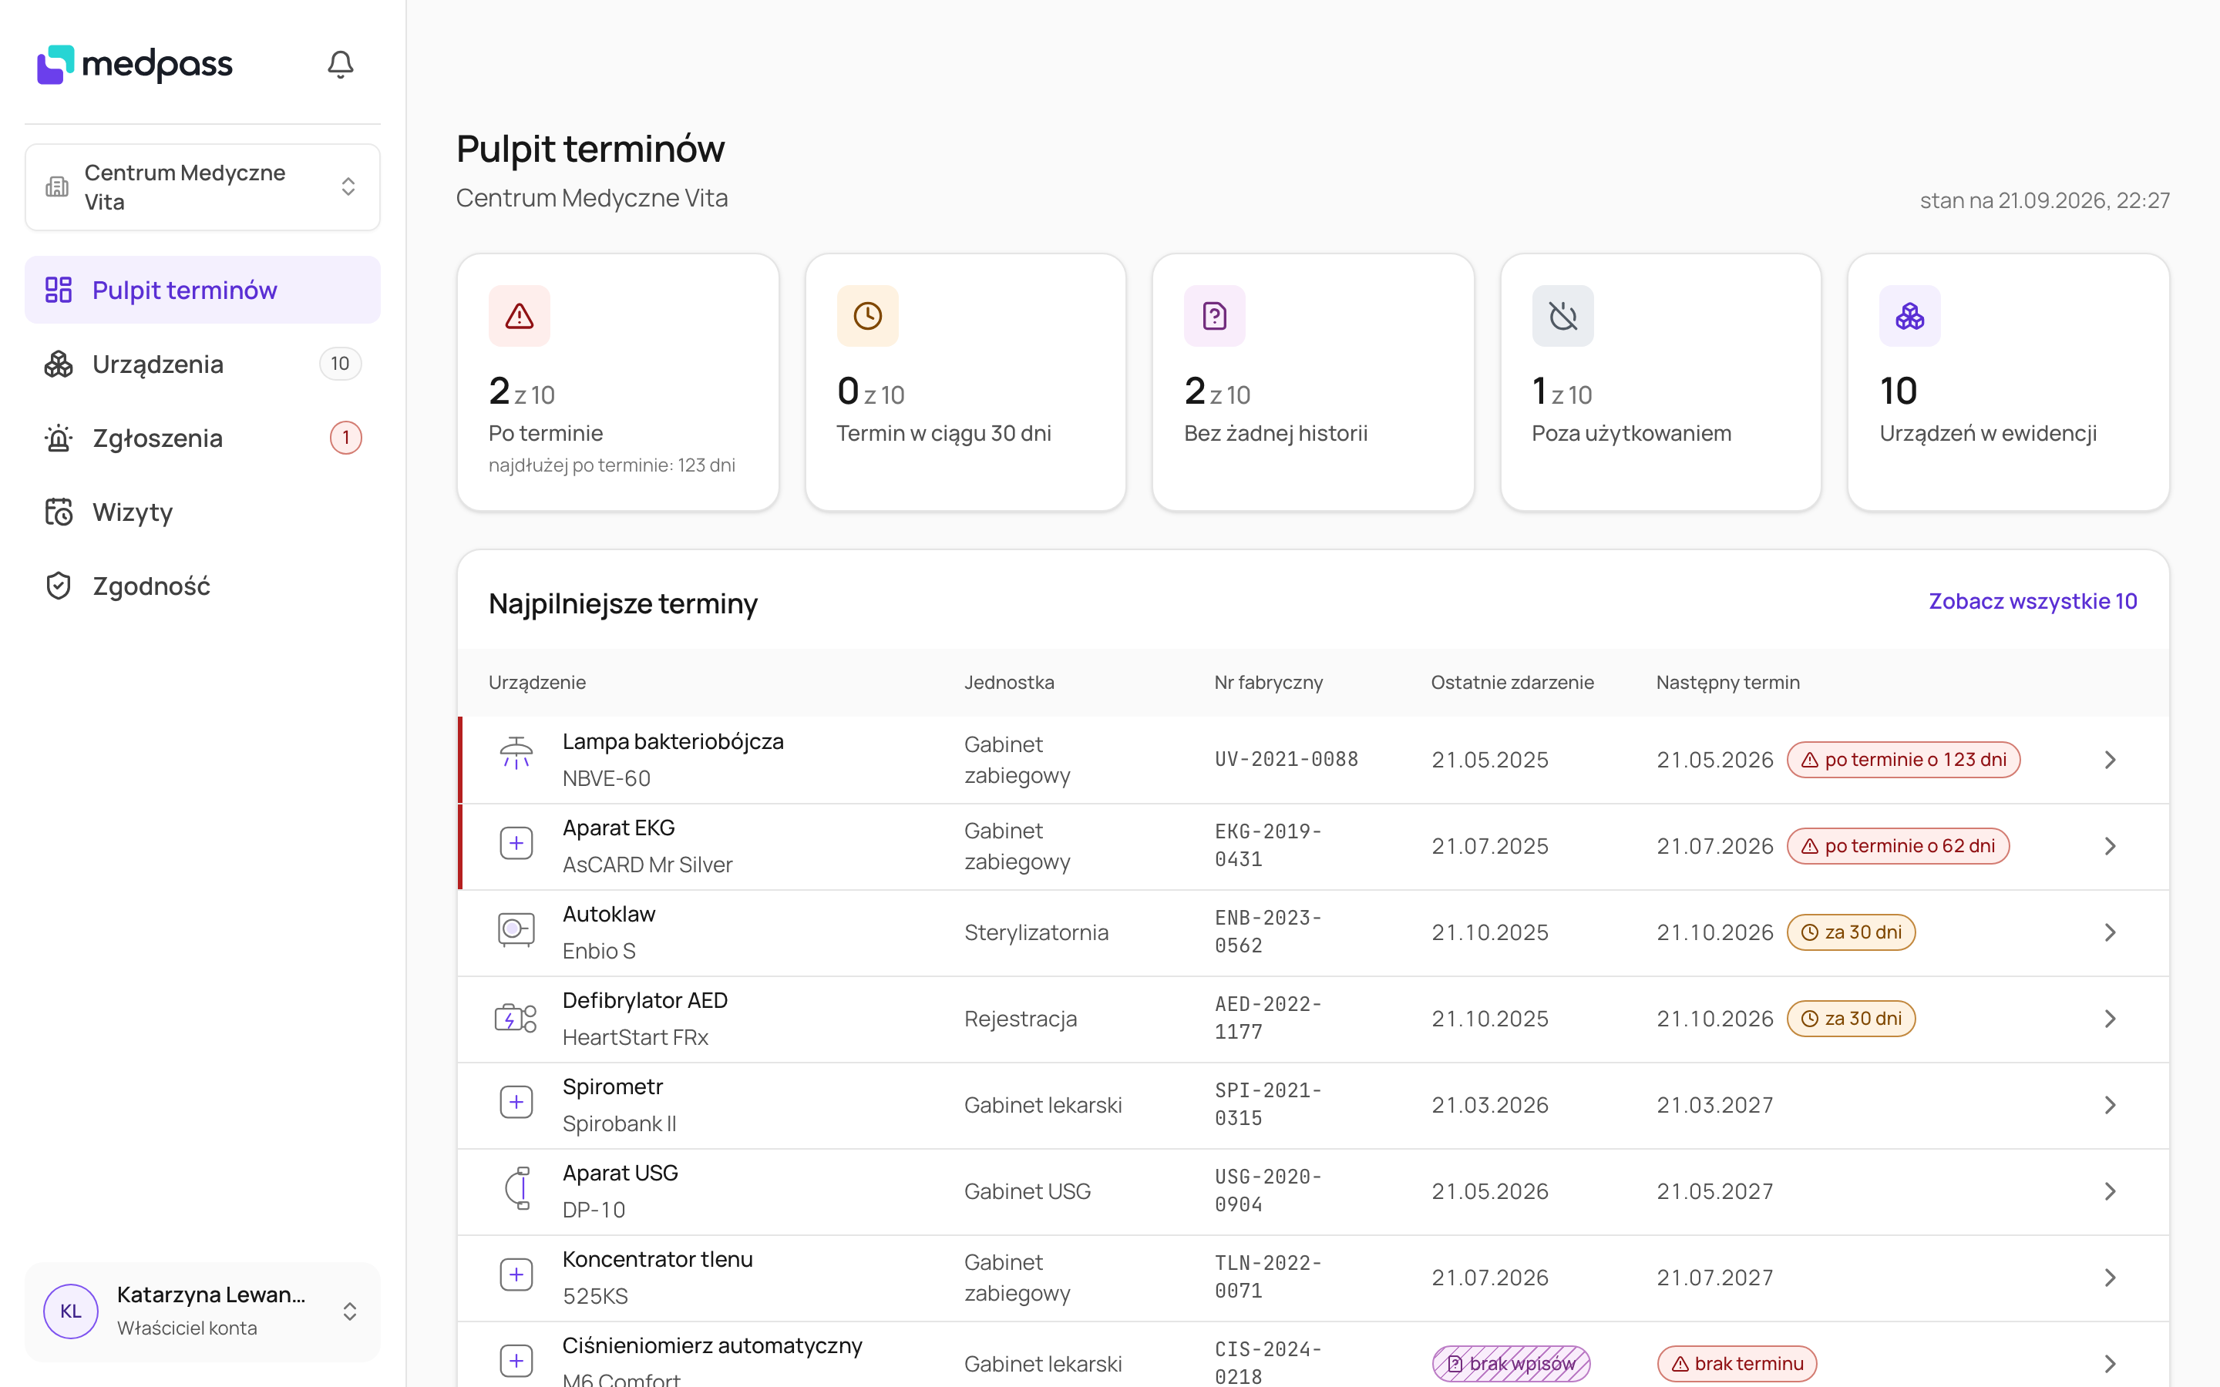Click the Ciśnieniomierz automatyczny device name
This screenshot has height=1387, width=2220.
tap(712, 1345)
